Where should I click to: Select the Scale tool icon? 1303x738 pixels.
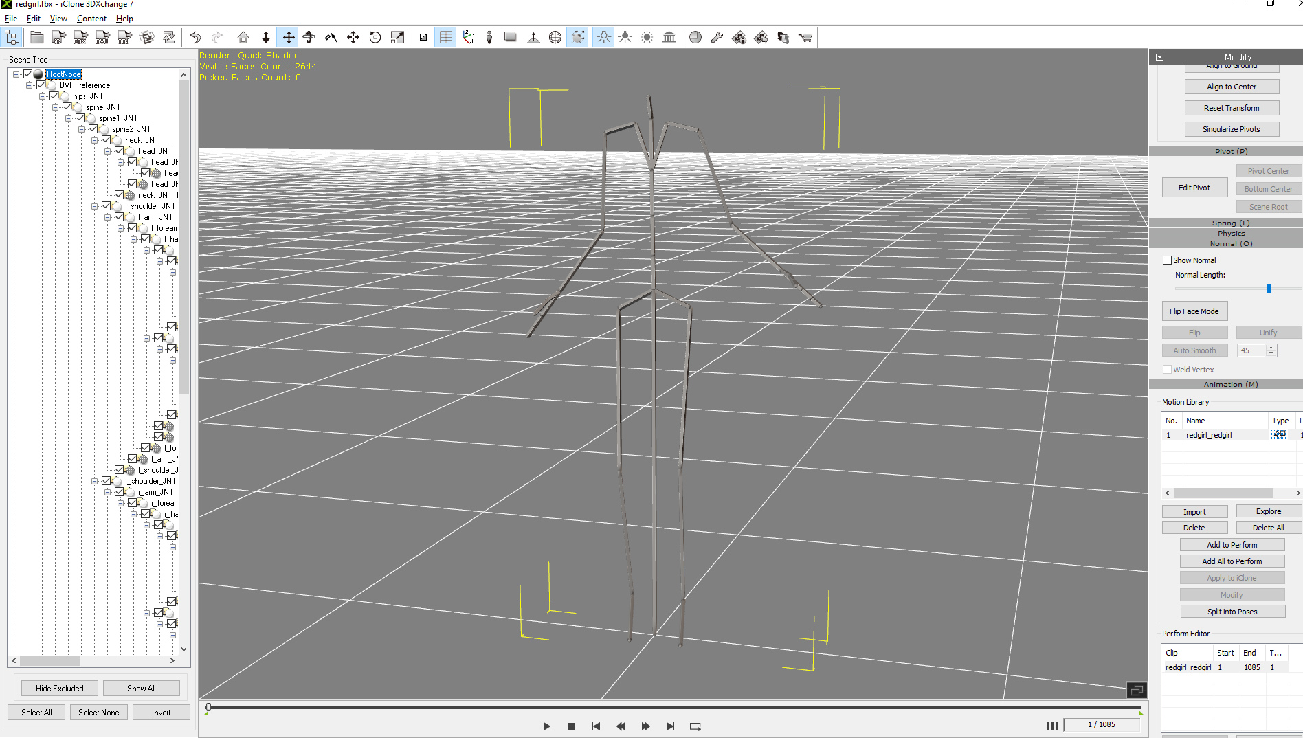click(x=397, y=38)
